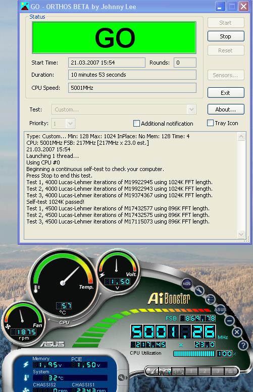The width and height of the screenshot is (253, 392).
Task: Click the fan icon on the Fan gauge
Action: tap(8, 327)
